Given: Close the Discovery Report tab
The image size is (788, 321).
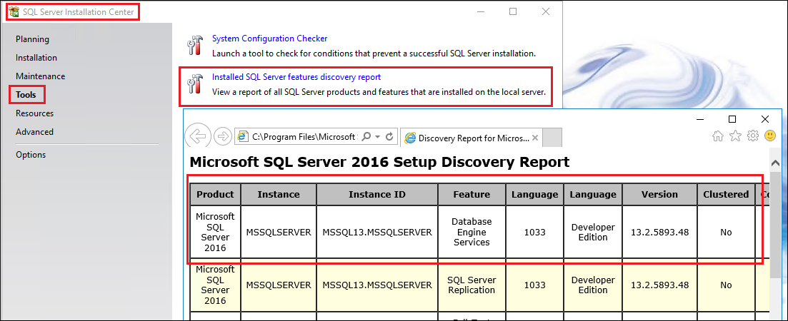Looking at the screenshot, I should 534,138.
